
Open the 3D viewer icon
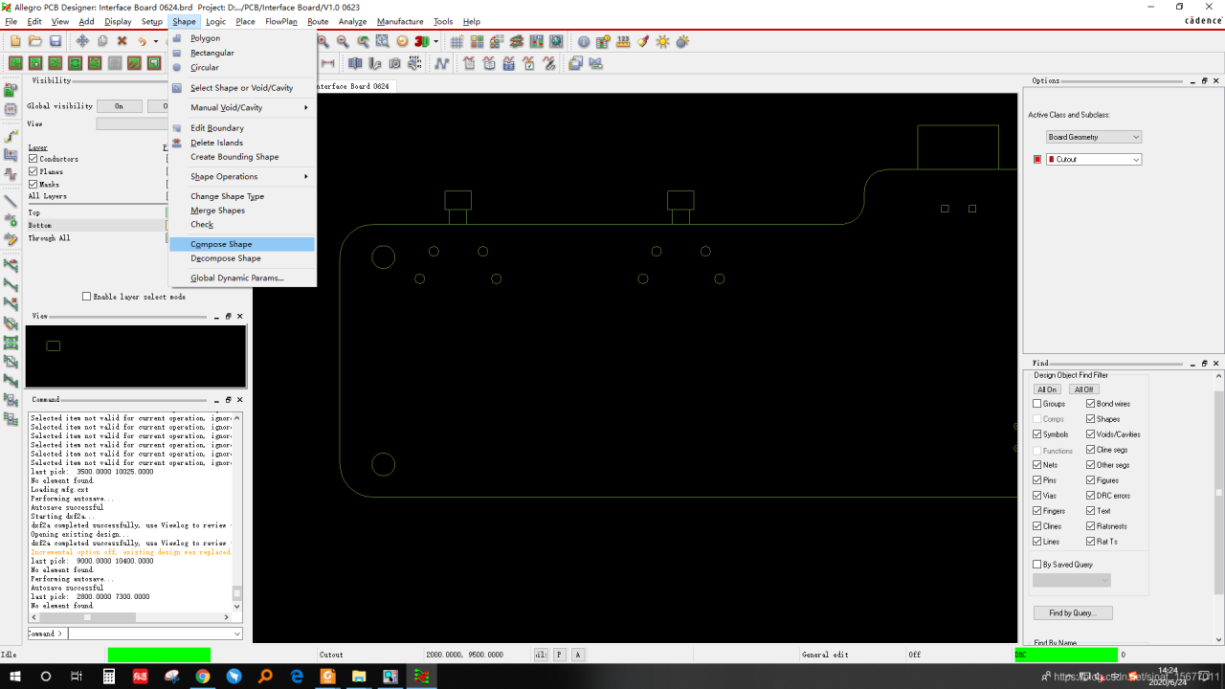pyautogui.click(x=422, y=41)
